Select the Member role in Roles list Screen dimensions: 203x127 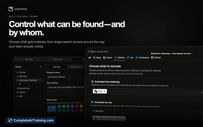point(29,76)
